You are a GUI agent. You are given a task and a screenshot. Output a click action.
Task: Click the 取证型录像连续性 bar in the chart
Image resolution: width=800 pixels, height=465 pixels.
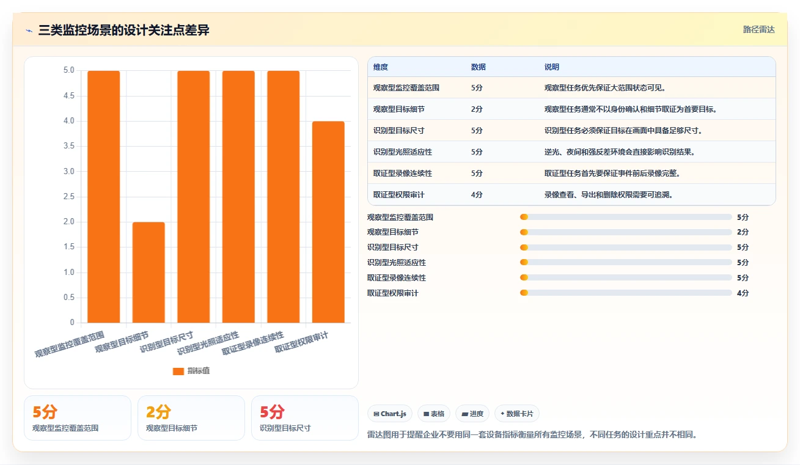(284, 197)
